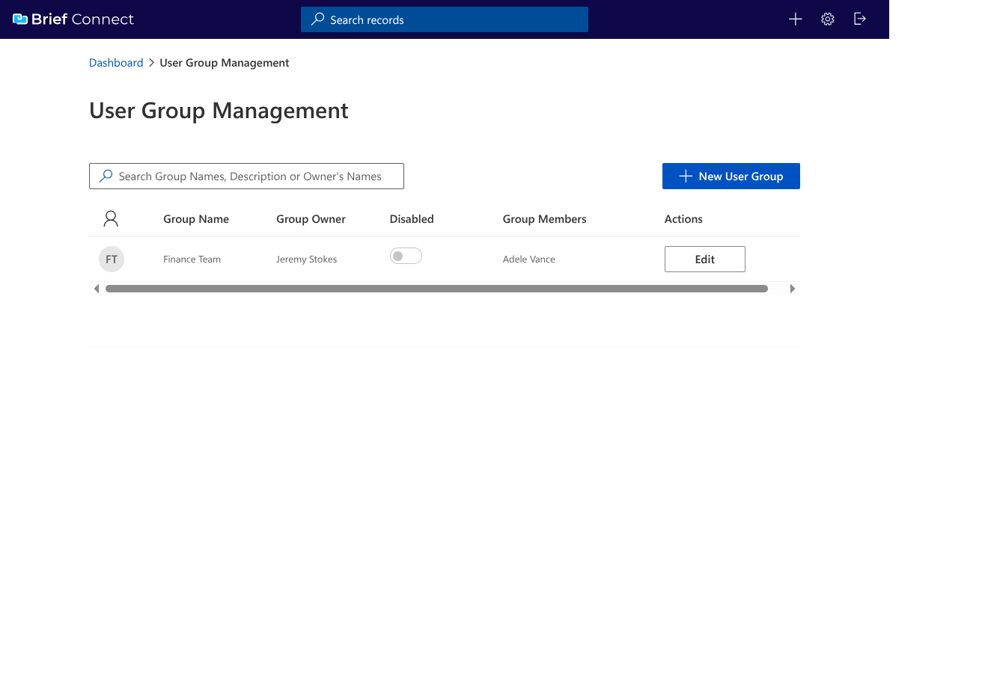Click the magnifier icon in Search records bar
Image resolution: width=988 pixels, height=676 pixels.
pos(318,19)
